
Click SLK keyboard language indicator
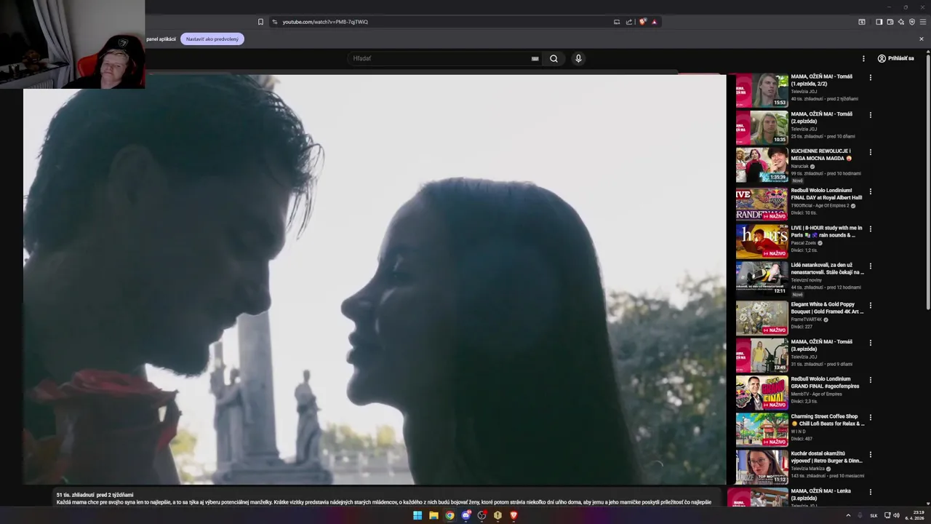(874, 515)
